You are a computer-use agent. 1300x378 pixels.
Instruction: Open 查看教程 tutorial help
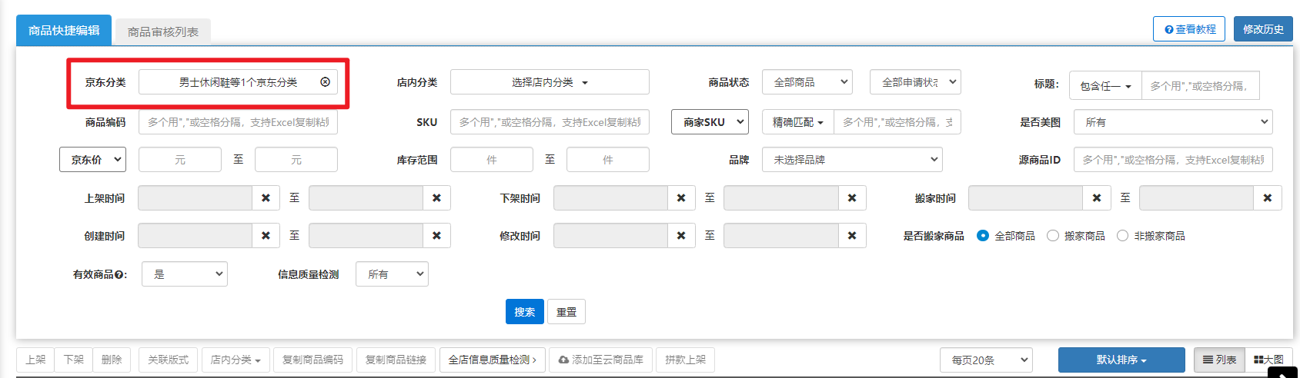pos(1188,29)
